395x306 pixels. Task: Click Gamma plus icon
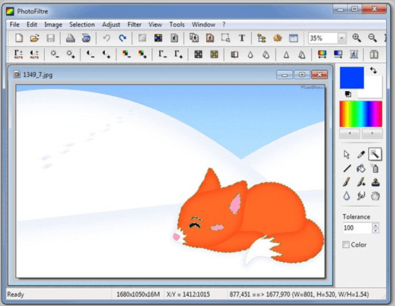tap(179, 54)
